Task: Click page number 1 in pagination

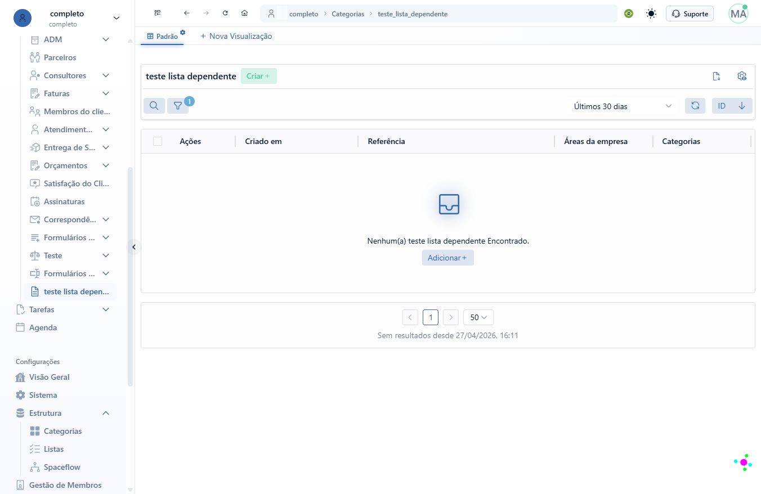Action: (431, 317)
